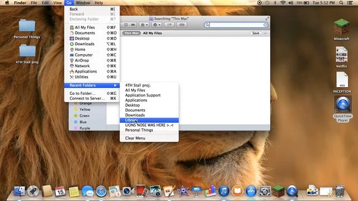Open Personal Things folder on desktop
Viewport: 358px width, 201px height.
(27, 26)
